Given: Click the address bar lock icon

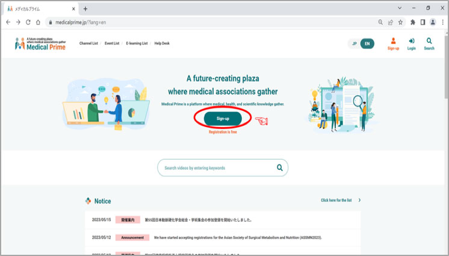Looking at the screenshot, I should coord(51,22).
